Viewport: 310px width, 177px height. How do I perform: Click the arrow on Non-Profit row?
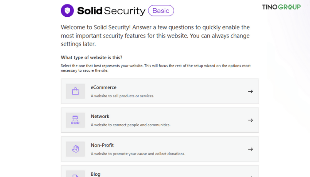point(250,149)
